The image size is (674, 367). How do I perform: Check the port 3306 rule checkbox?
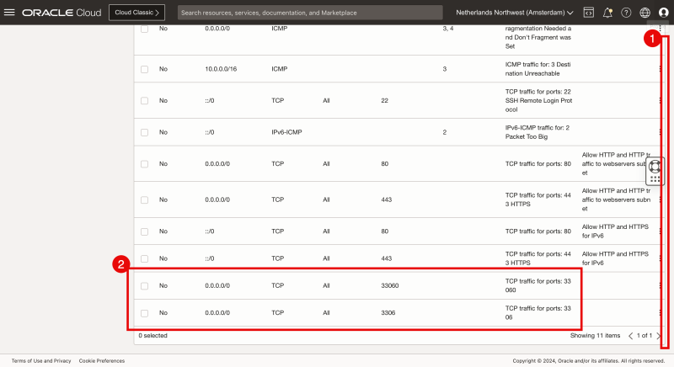[x=144, y=313]
